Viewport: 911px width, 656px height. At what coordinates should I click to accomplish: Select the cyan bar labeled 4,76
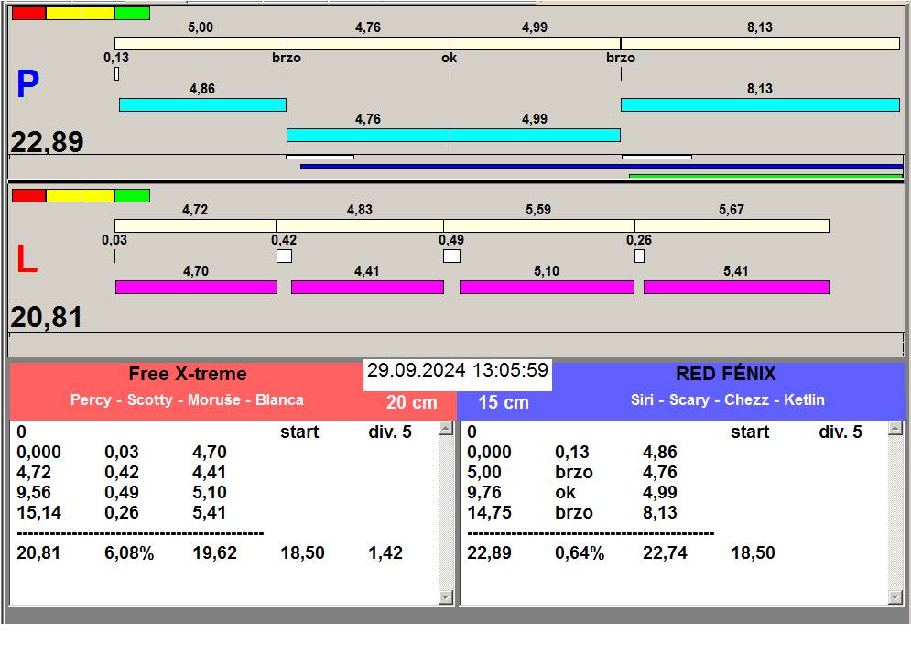368,135
